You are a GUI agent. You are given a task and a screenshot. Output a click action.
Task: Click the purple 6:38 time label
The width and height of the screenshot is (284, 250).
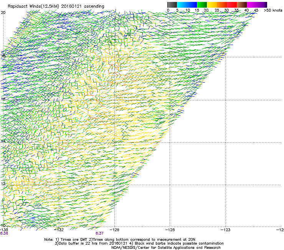point(4,233)
